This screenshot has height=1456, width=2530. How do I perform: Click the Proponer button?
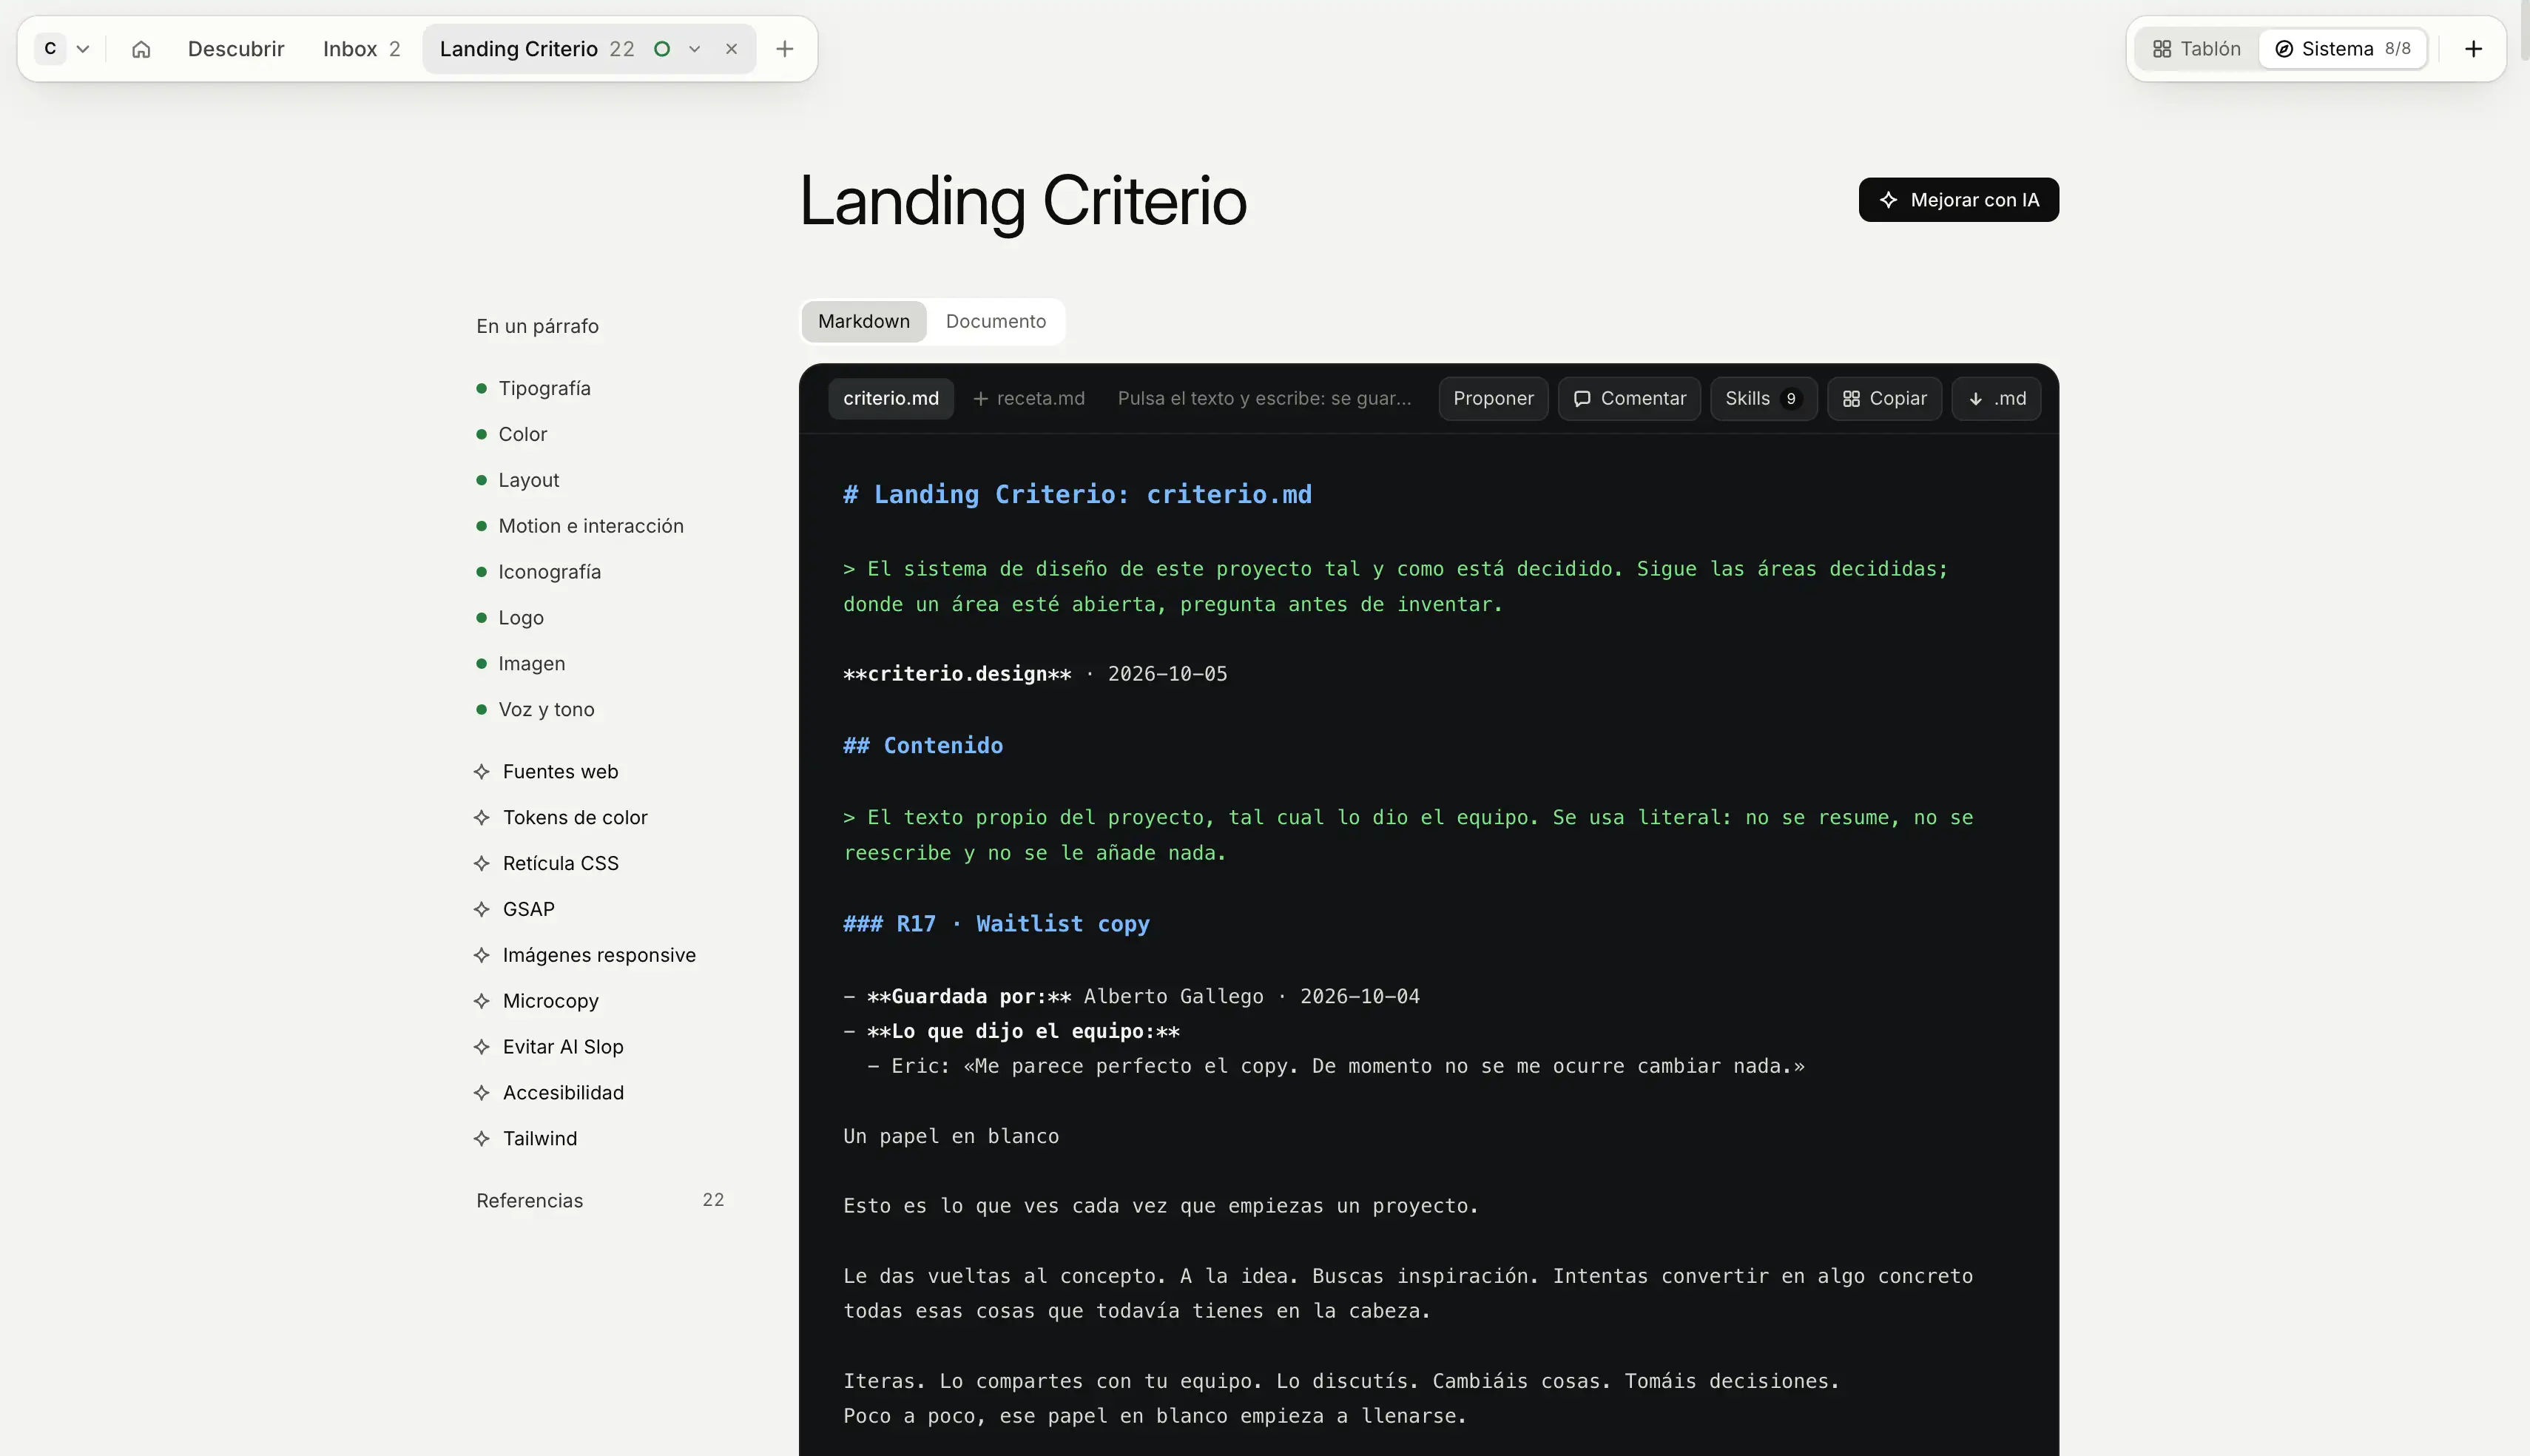click(x=1494, y=398)
